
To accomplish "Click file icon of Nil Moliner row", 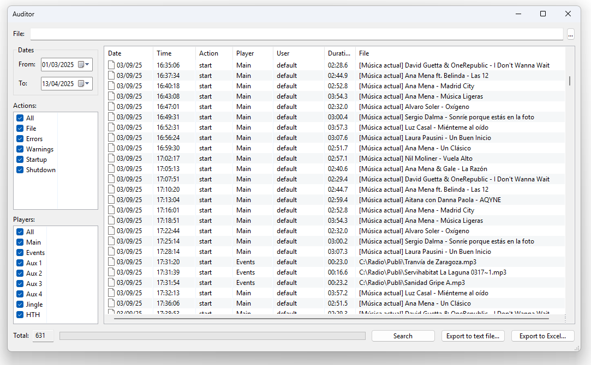I will coord(111,159).
